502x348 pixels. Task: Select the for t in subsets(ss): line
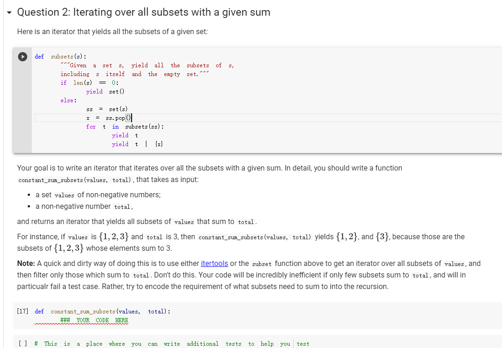tap(125, 126)
